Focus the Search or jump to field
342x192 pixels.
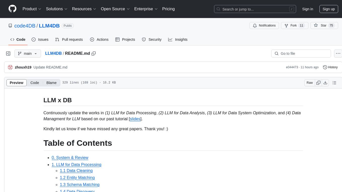[254, 9]
